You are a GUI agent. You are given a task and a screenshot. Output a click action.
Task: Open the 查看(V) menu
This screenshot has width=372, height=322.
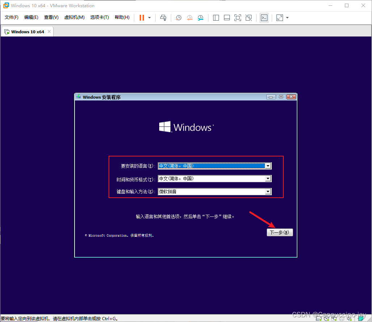51,17
